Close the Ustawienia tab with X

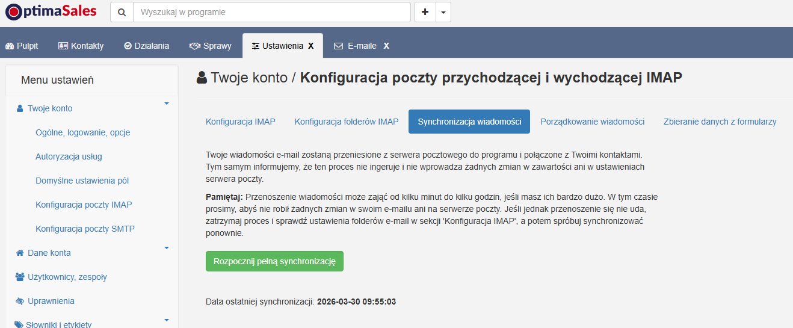pyautogui.click(x=311, y=46)
